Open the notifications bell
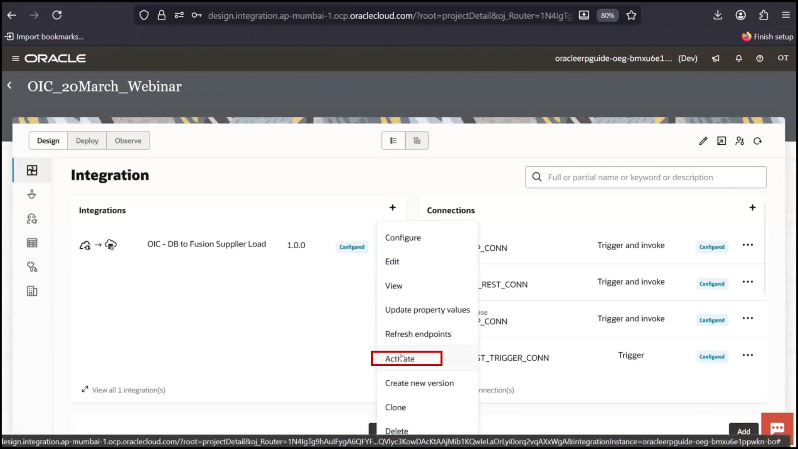 tap(739, 59)
